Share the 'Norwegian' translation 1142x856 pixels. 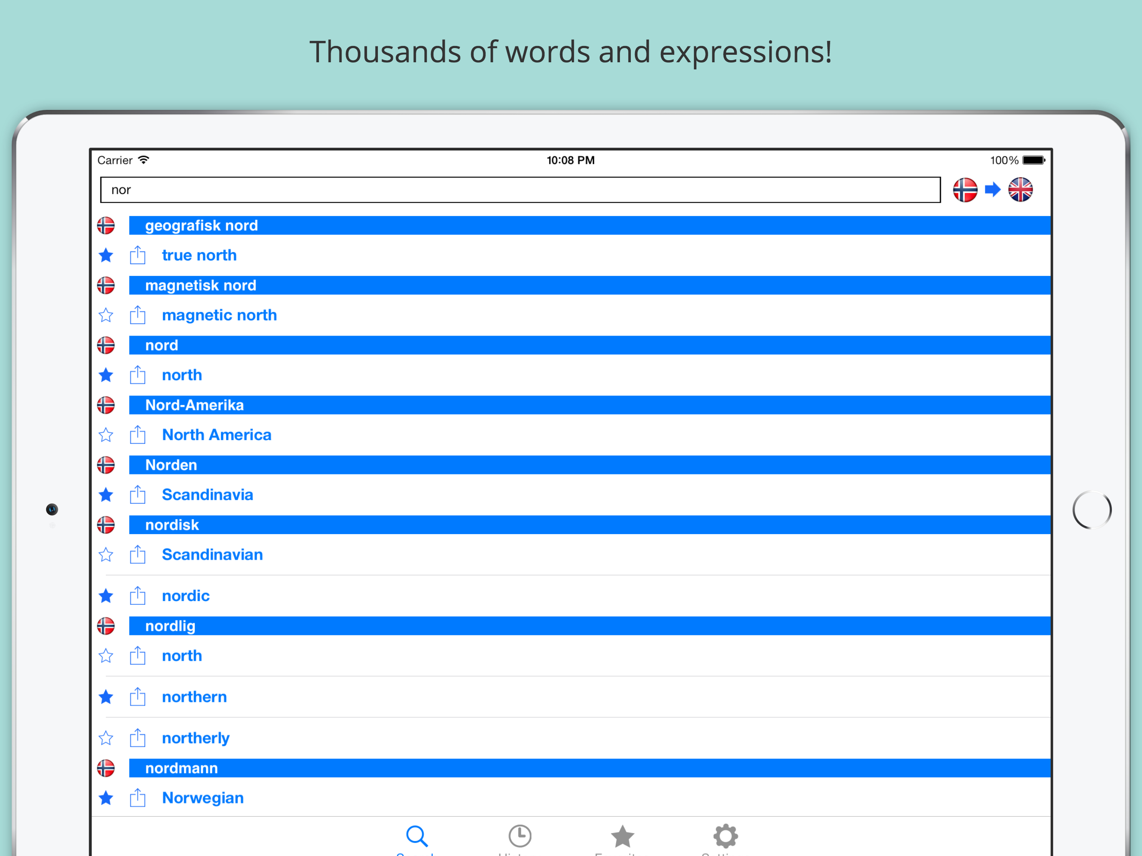(138, 797)
